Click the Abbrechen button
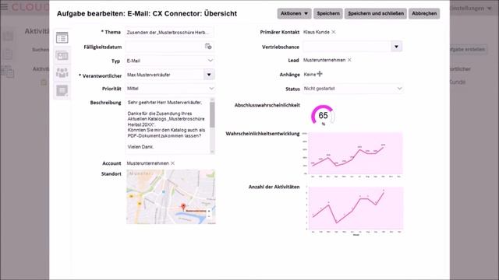This screenshot has height=280, width=499. click(x=424, y=13)
